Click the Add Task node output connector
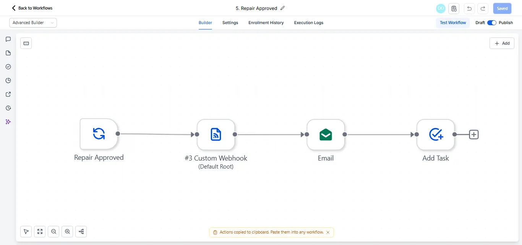 (x=454, y=135)
